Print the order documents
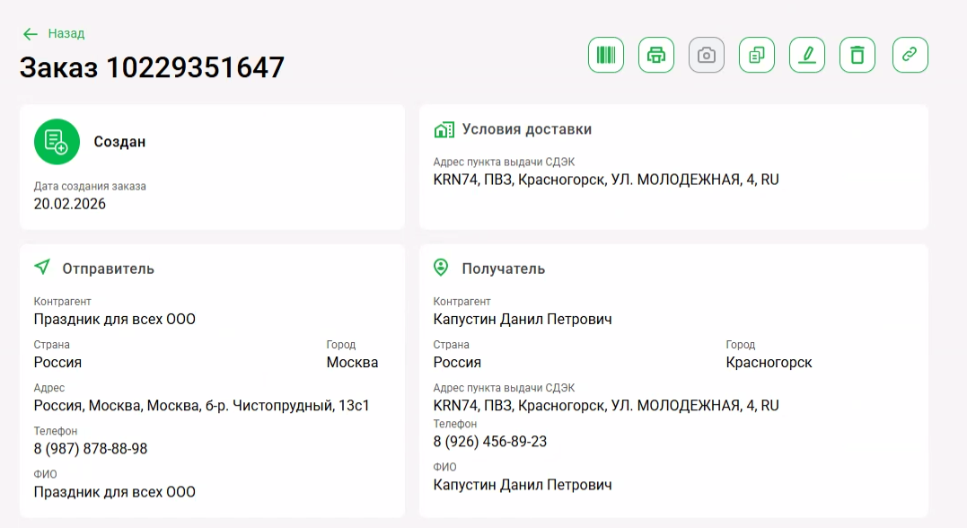This screenshot has height=528, width=967. click(x=656, y=55)
